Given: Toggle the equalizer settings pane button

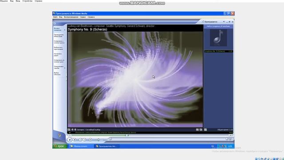Looking at the screenshot, I should (197, 130).
